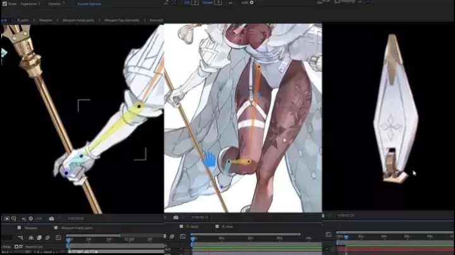
Task: Open the Fill color swatch
Action: (195, 3)
